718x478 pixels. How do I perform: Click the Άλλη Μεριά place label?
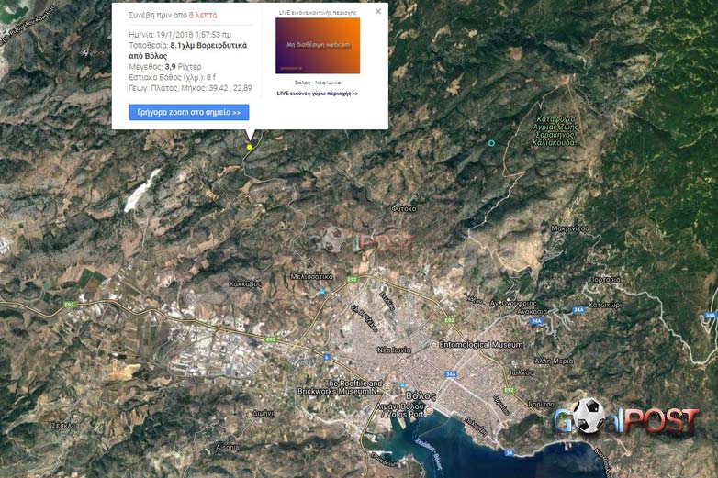coord(553,361)
